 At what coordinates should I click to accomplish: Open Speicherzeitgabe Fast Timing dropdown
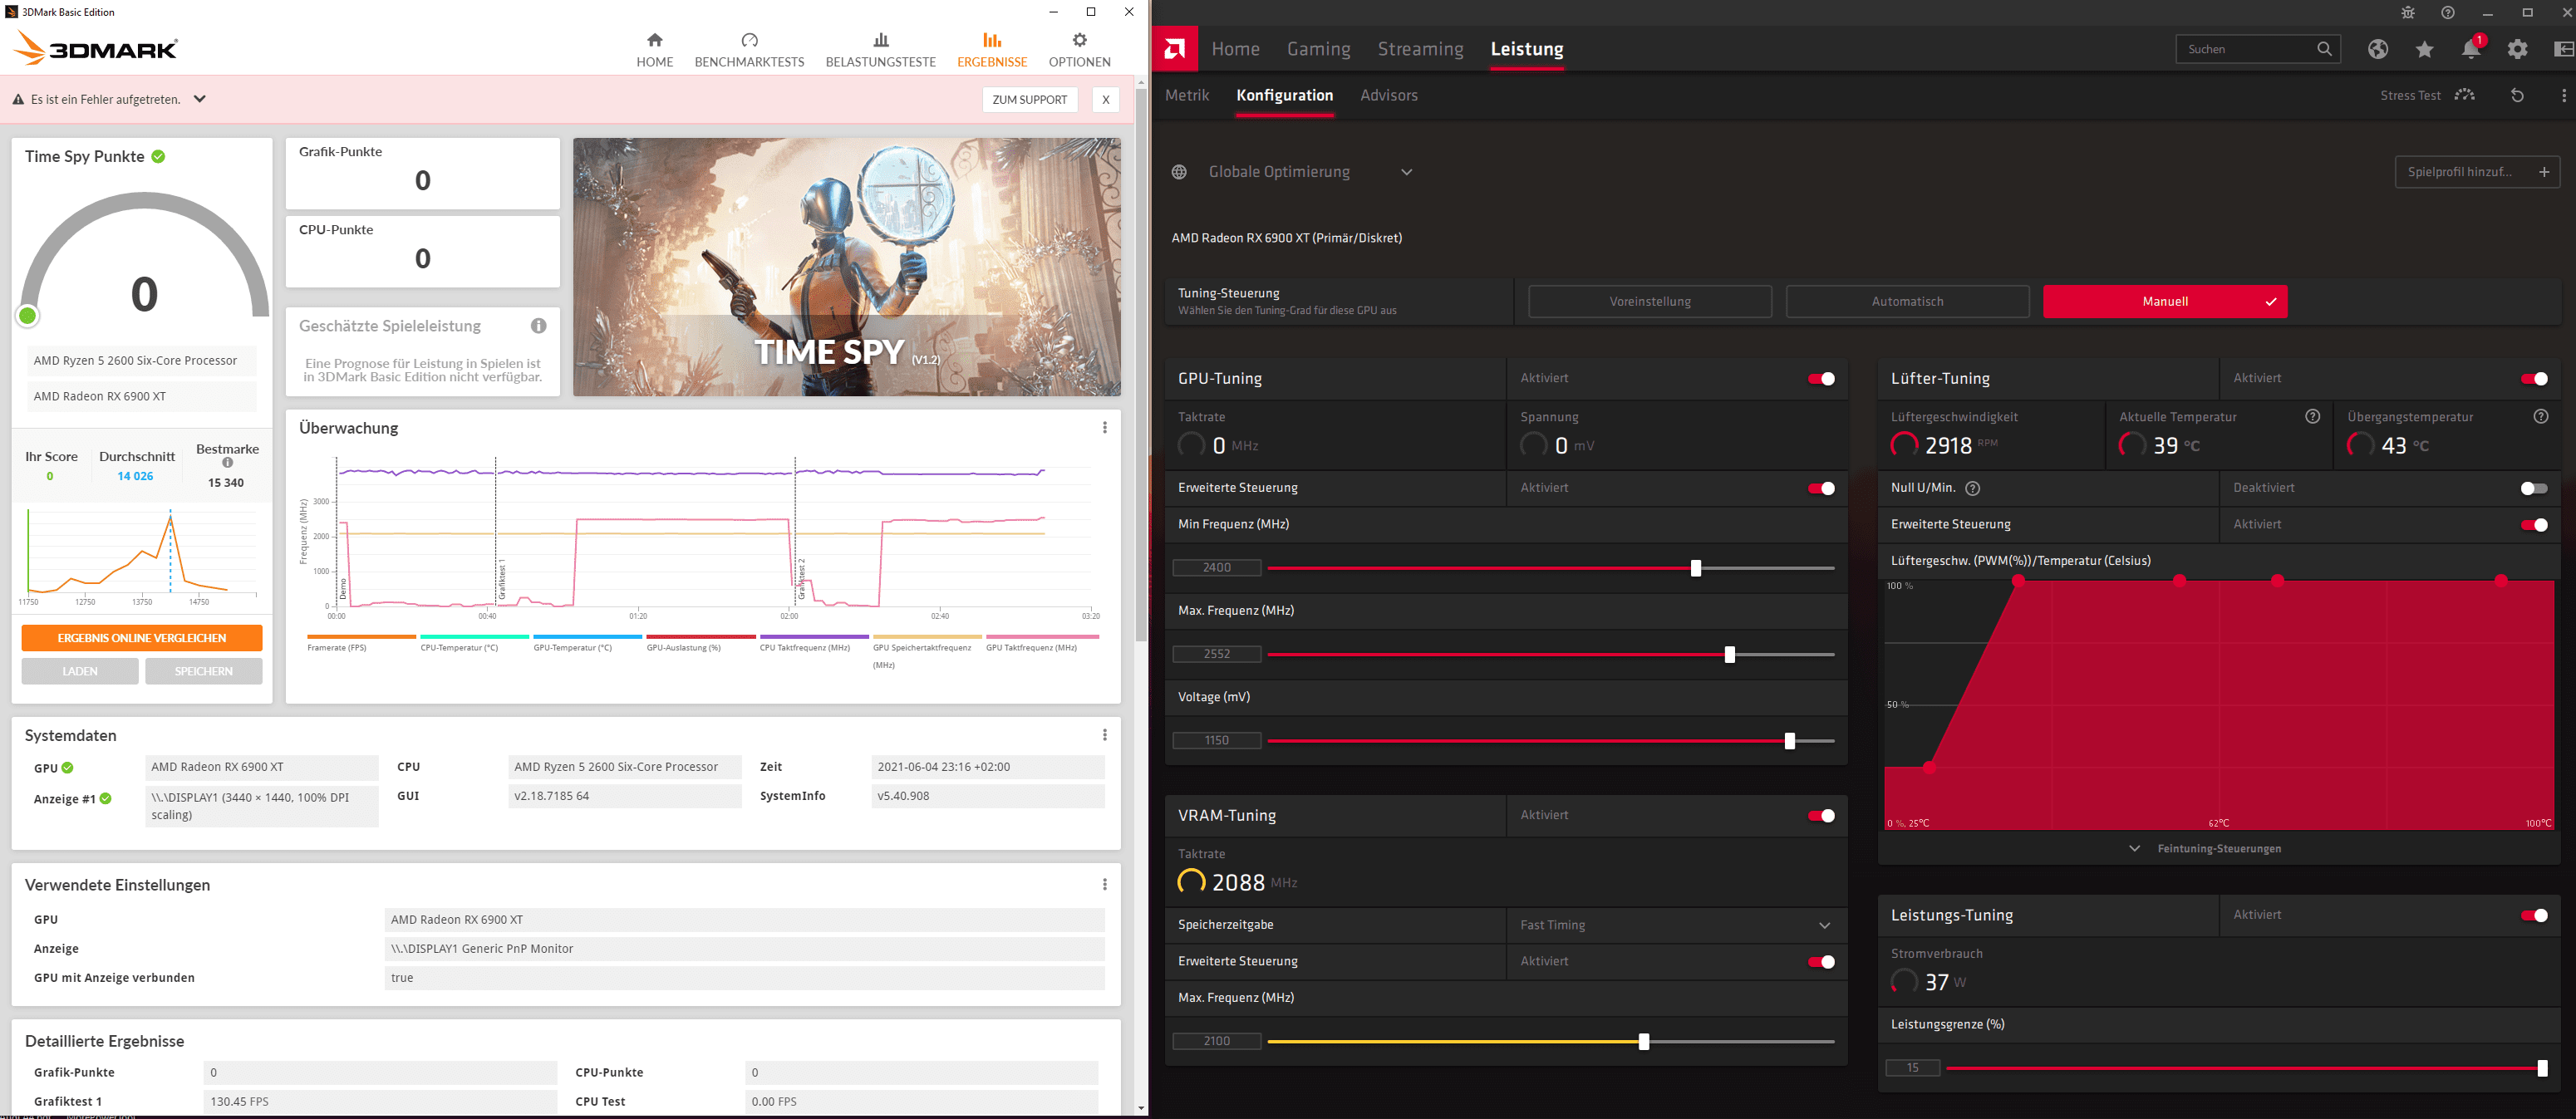1676,926
